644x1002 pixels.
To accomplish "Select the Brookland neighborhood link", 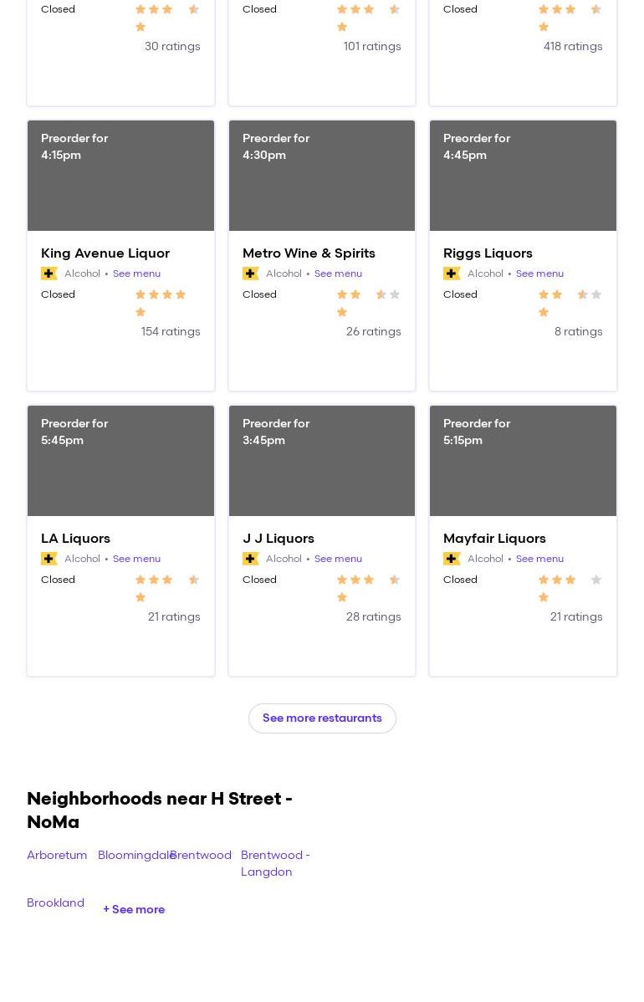I will [x=55, y=902].
